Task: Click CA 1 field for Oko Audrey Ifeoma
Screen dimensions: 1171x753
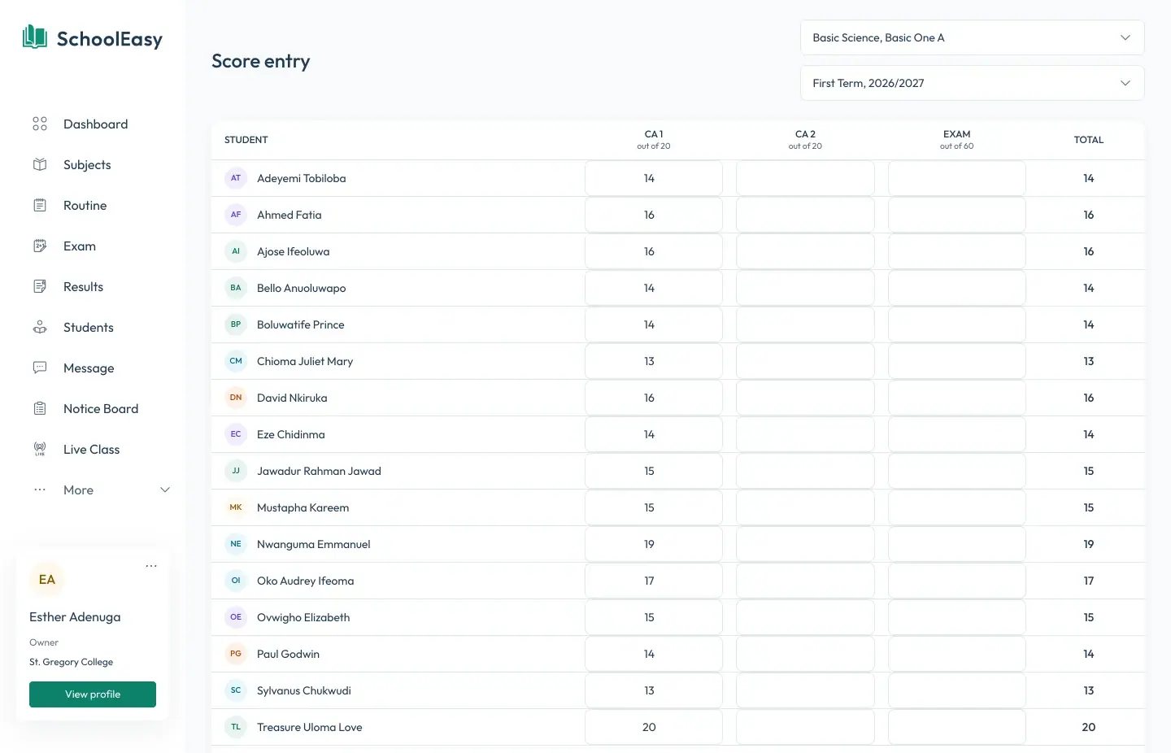Action: tap(654, 581)
